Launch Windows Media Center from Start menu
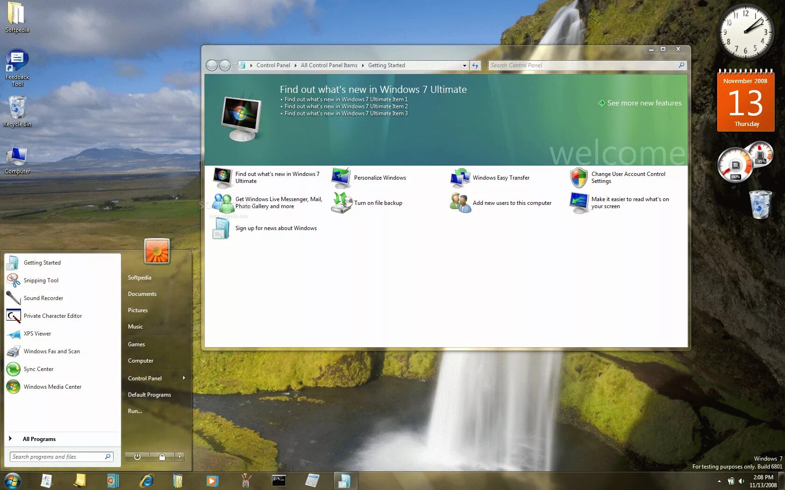785x490 pixels. (62, 387)
